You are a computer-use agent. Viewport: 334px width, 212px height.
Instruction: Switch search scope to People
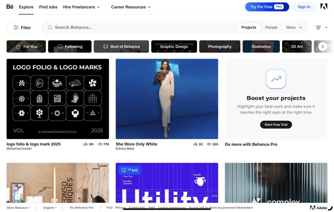[271, 27]
